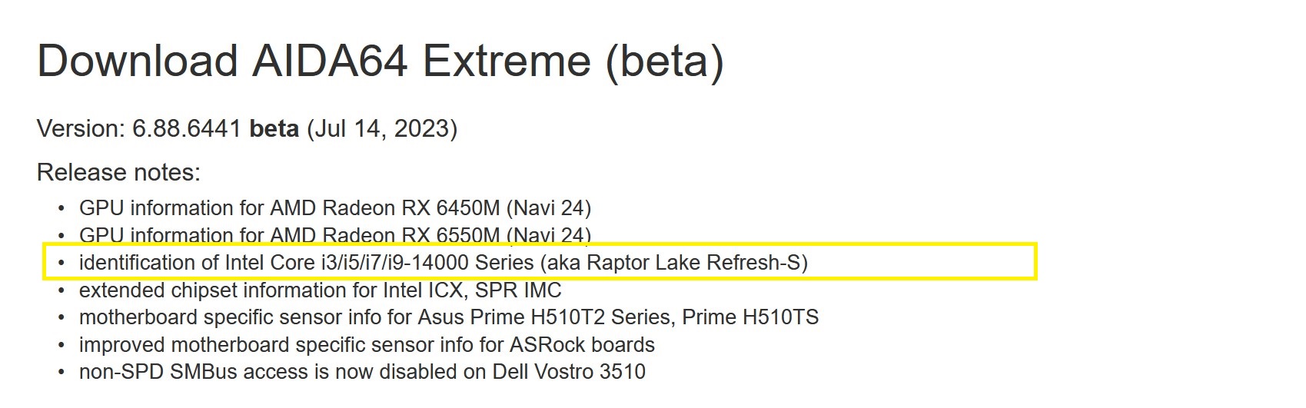Select the Radeon RX 6550M release note
This screenshot has width=1306, height=408.
coord(334,235)
